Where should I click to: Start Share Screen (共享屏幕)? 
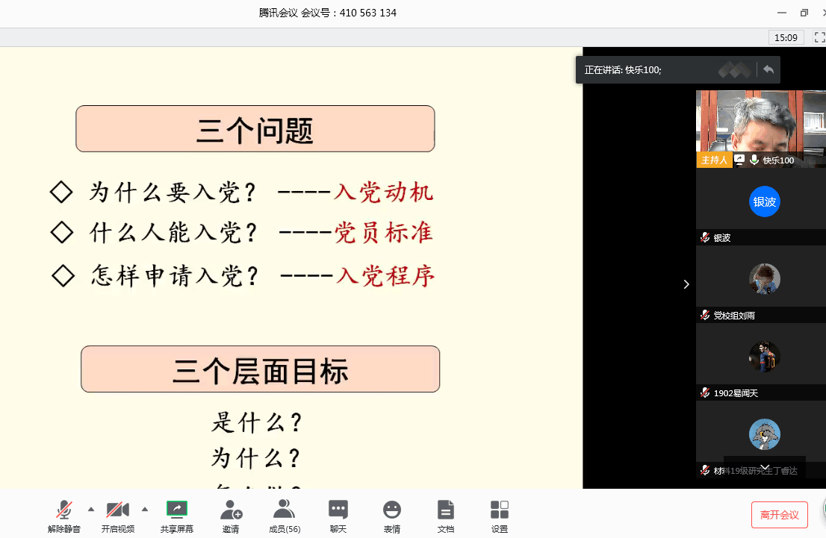177,515
